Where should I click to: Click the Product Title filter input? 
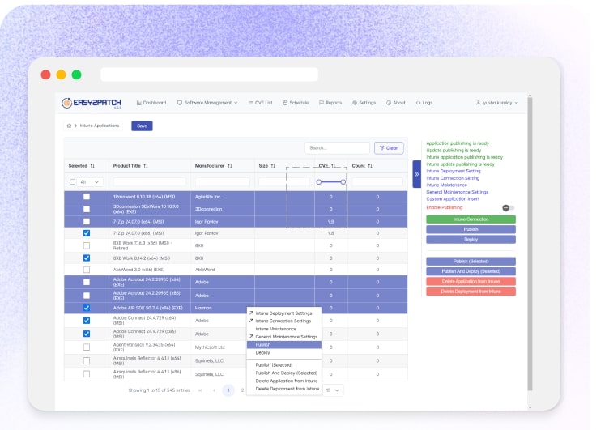(x=150, y=181)
